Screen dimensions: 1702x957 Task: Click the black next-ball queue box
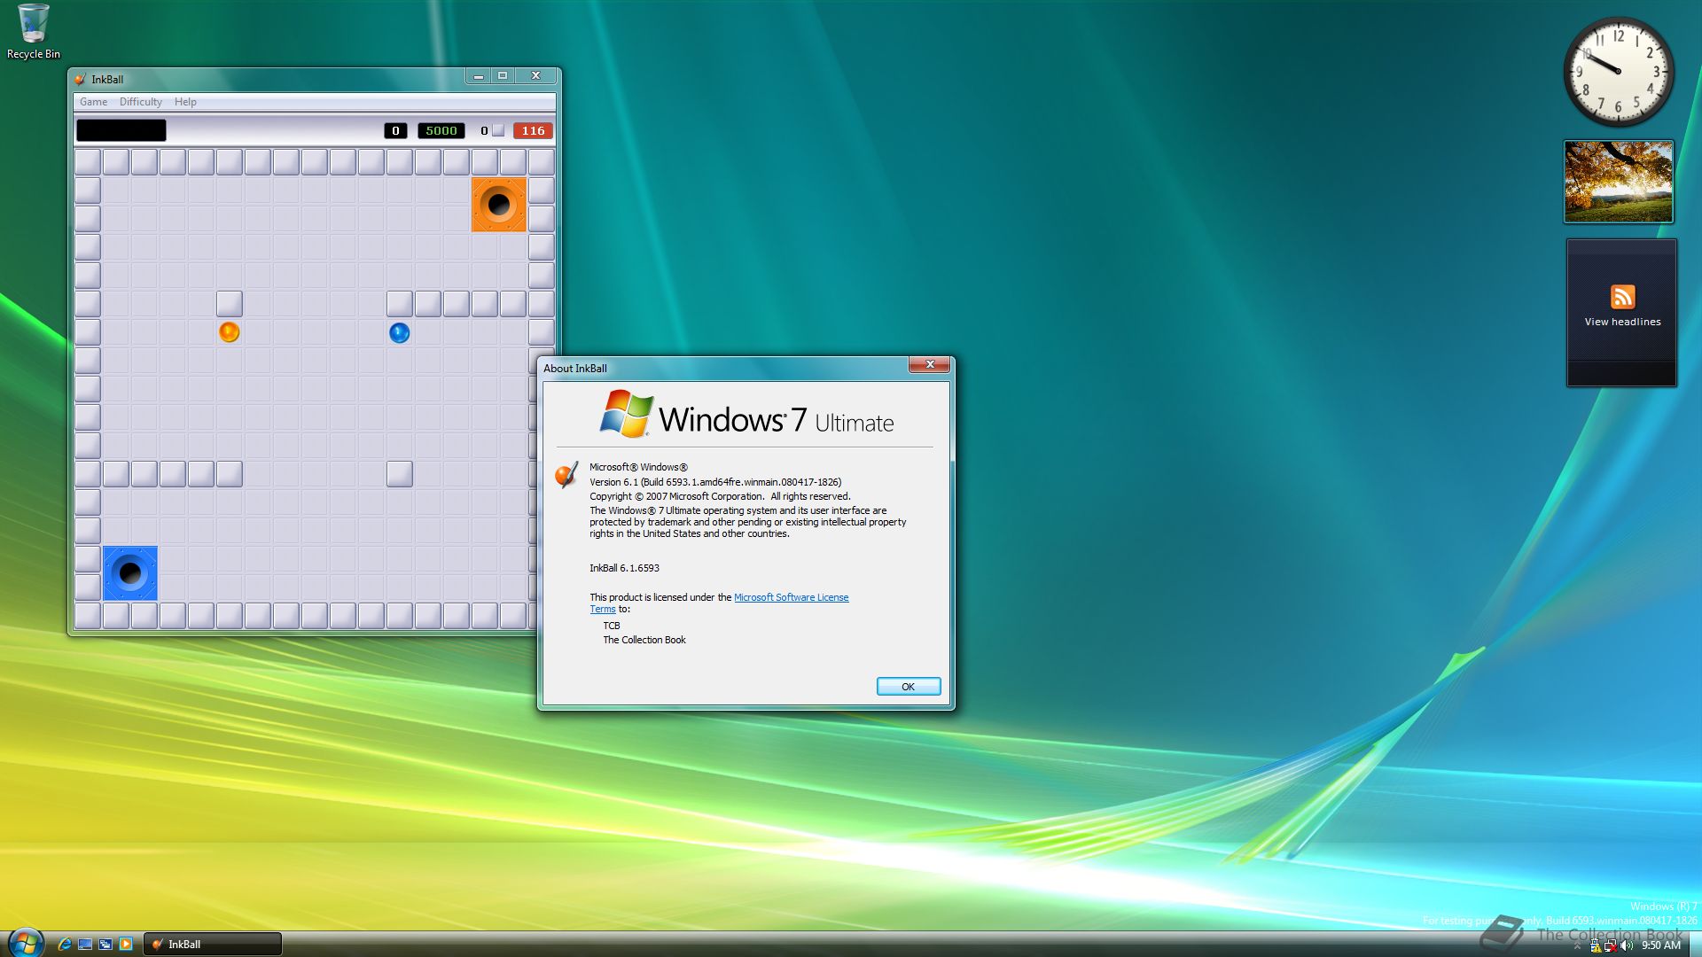coord(121,130)
